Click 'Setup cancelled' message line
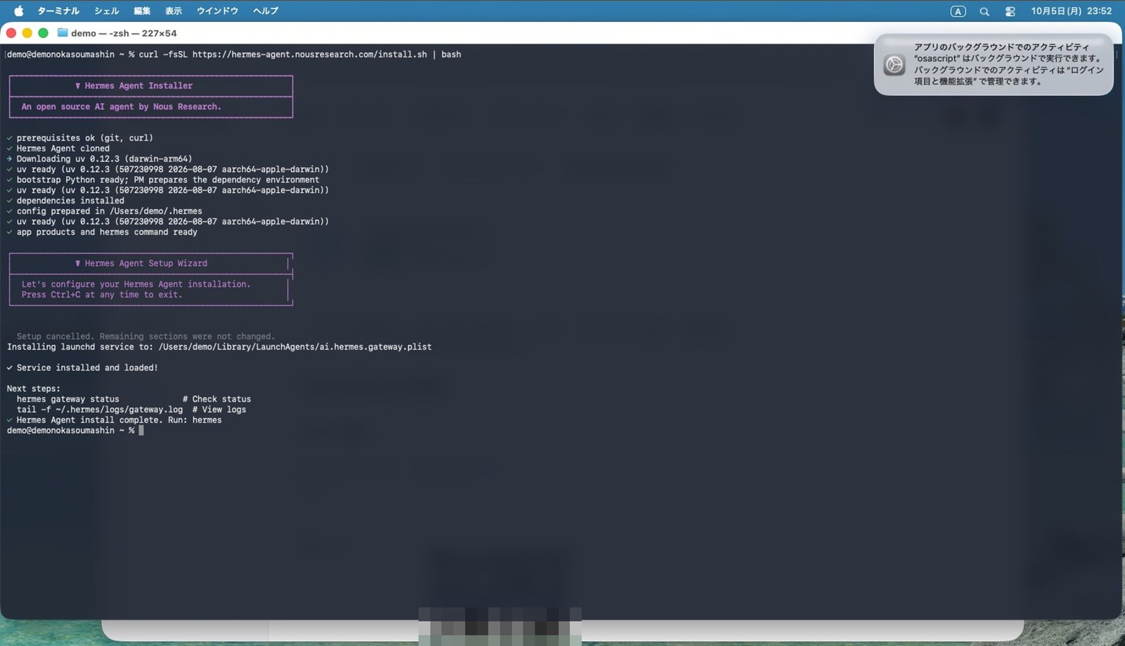 pos(146,336)
